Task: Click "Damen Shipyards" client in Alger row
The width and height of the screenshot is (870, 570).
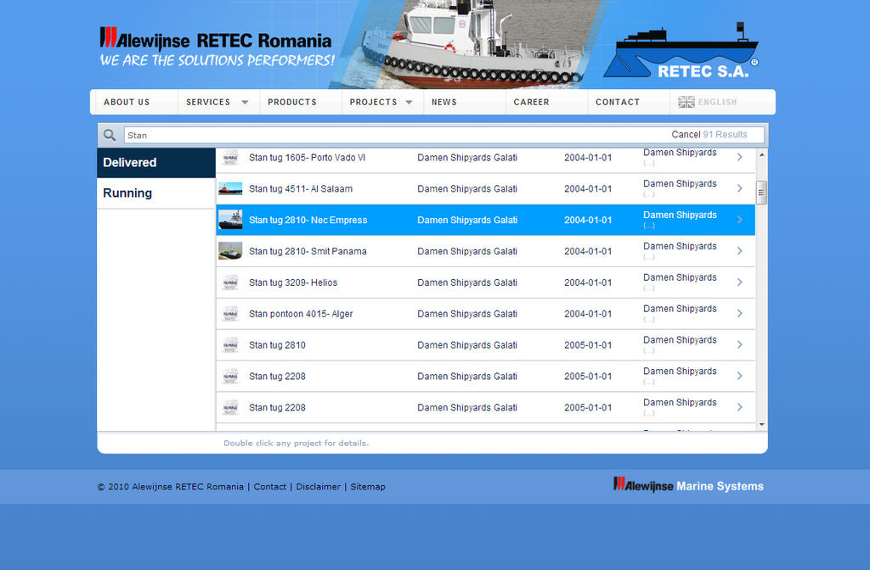Action: pyautogui.click(x=680, y=309)
